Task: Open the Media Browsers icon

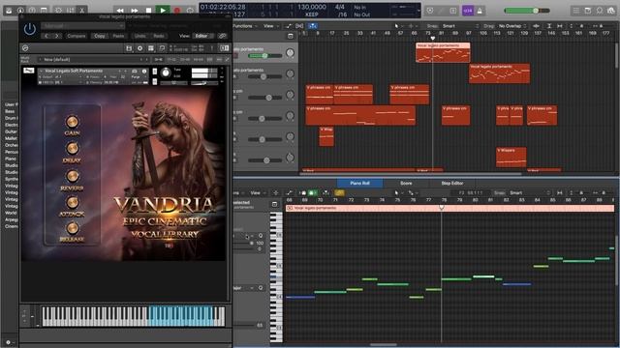Action: click(x=611, y=11)
